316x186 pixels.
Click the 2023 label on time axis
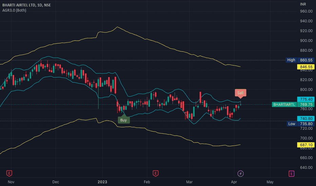[102, 182]
